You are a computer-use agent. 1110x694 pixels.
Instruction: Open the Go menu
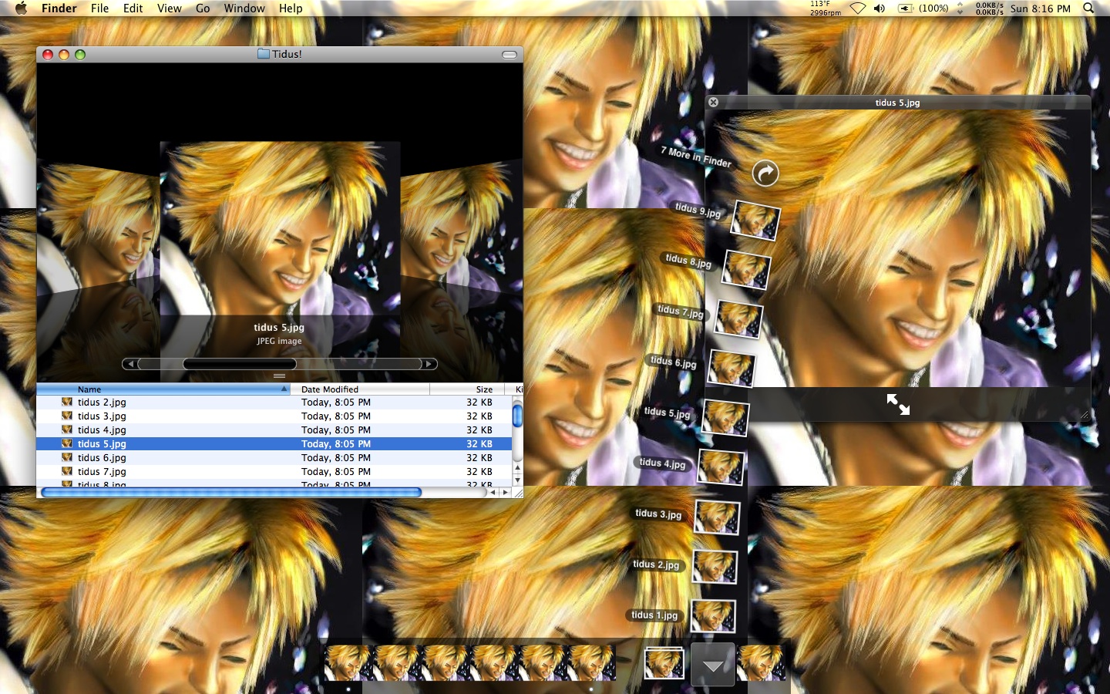203,8
